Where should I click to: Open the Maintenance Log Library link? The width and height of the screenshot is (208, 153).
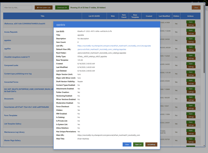pos(14,132)
